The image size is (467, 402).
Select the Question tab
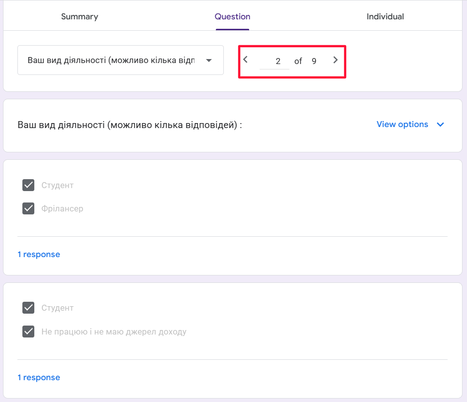click(232, 16)
